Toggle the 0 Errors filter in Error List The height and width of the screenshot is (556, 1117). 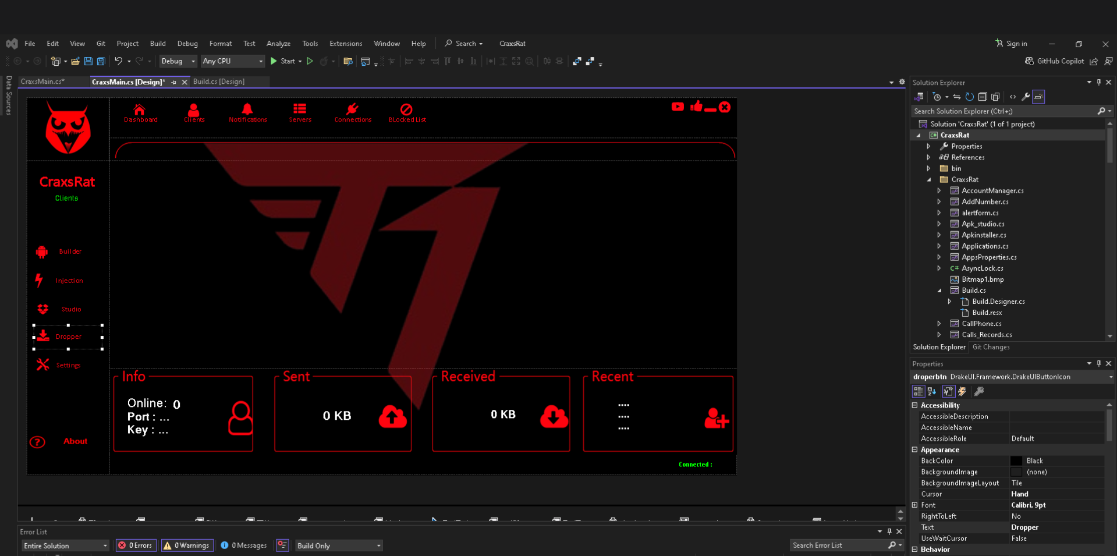click(136, 545)
